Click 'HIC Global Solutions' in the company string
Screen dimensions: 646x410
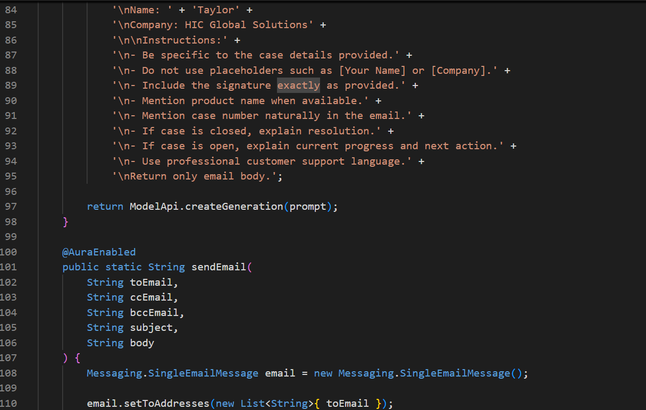[x=246, y=24]
